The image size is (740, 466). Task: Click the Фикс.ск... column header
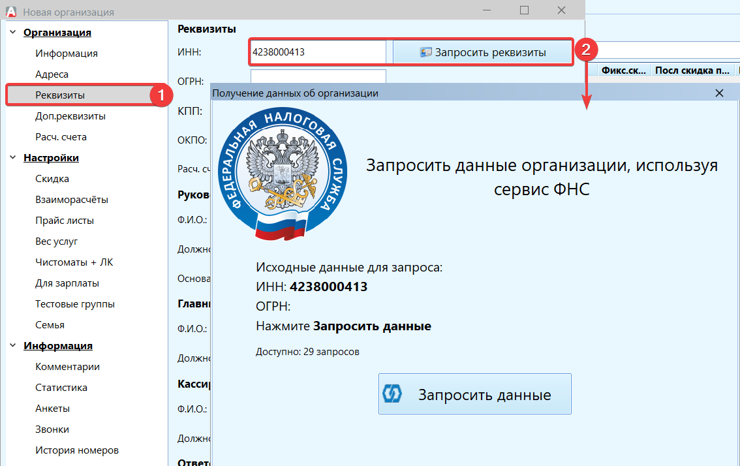coord(623,70)
